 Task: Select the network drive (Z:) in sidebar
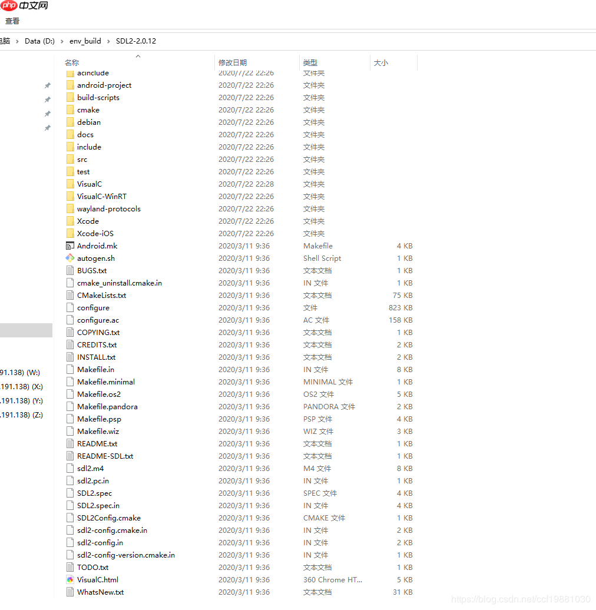coord(21,415)
